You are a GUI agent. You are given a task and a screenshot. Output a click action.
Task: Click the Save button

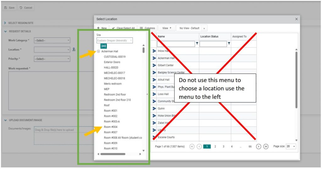9,8
